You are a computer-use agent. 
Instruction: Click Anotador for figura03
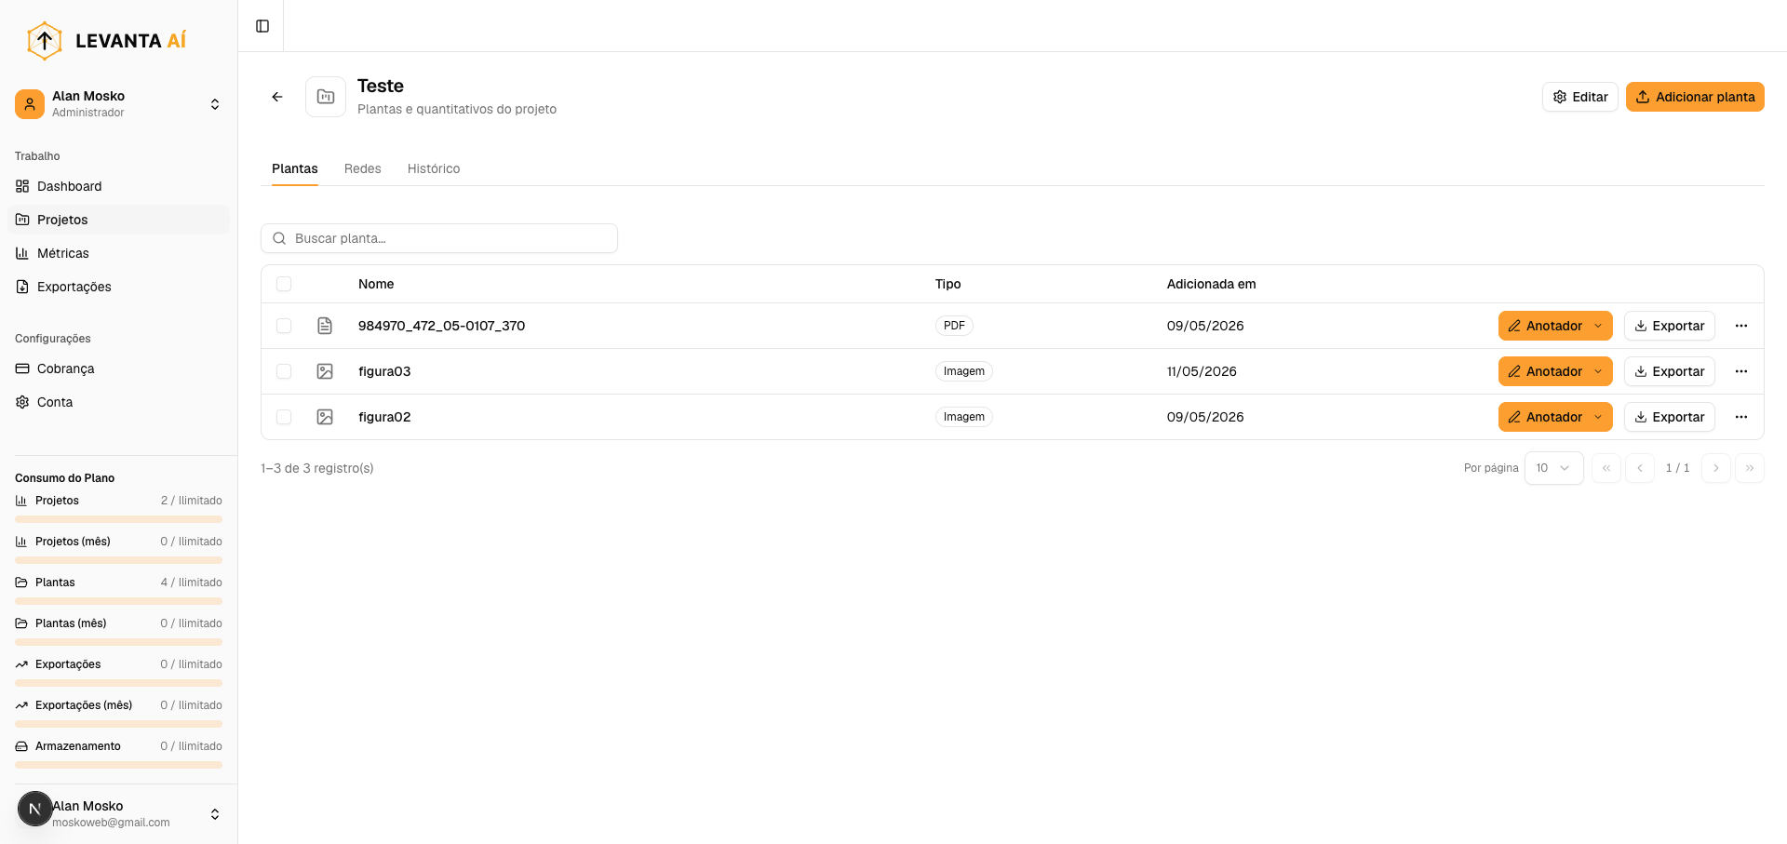coord(1544,371)
